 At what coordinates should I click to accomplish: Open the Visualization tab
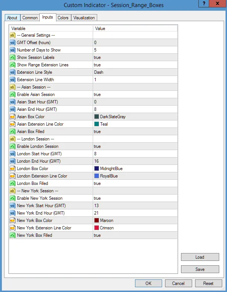click(84, 18)
